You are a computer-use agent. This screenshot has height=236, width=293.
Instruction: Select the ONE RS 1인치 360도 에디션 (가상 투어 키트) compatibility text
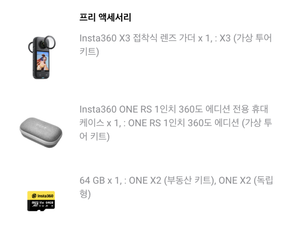point(175,130)
